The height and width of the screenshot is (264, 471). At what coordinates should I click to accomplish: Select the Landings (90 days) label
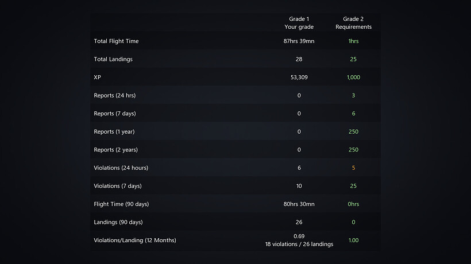(118, 222)
